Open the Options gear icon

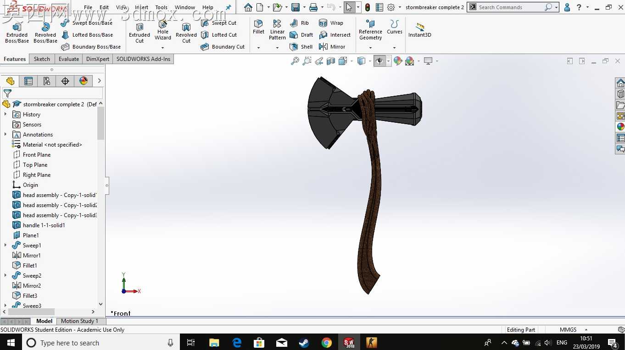(x=391, y=7)
